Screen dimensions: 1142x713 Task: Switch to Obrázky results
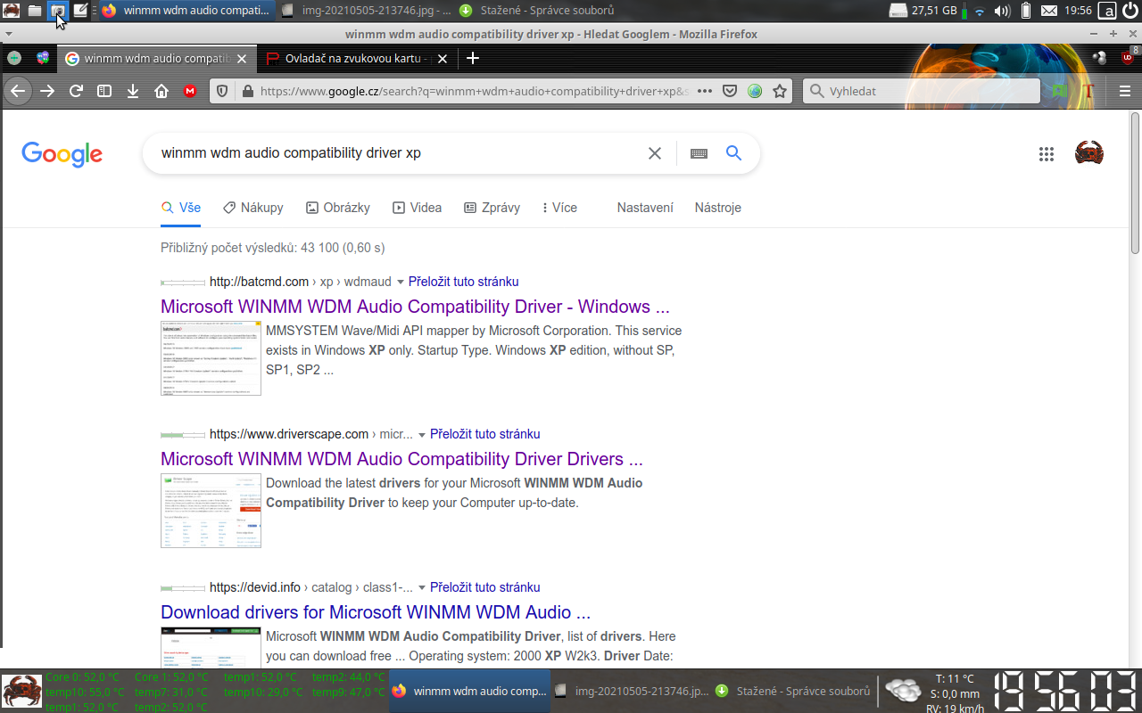click(337, 208)
